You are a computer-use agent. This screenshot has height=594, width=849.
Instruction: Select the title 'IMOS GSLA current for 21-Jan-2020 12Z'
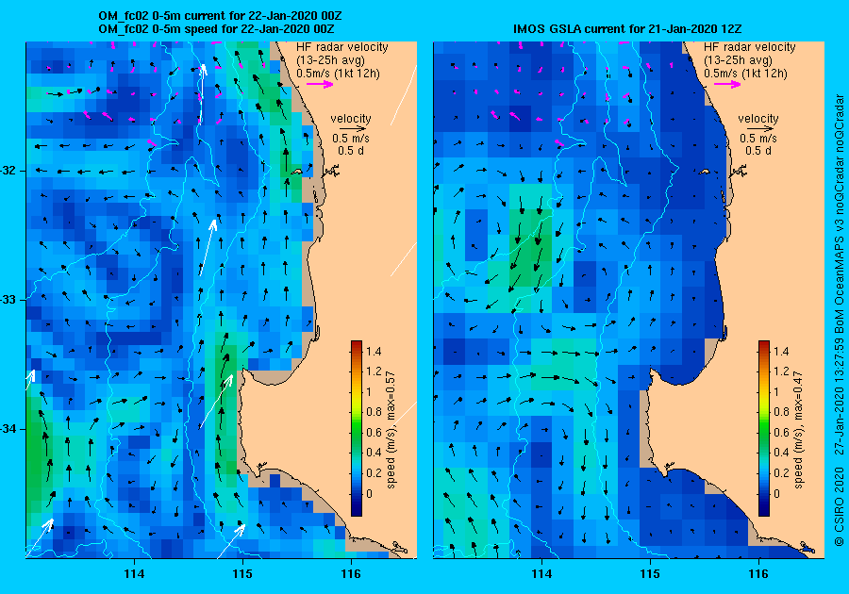[x=627, y=29]
